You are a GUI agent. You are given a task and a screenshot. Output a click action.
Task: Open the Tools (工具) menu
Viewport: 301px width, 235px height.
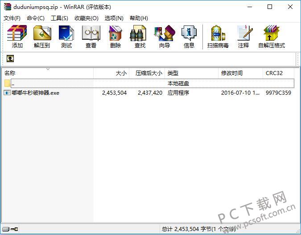(x=59, y=18)
